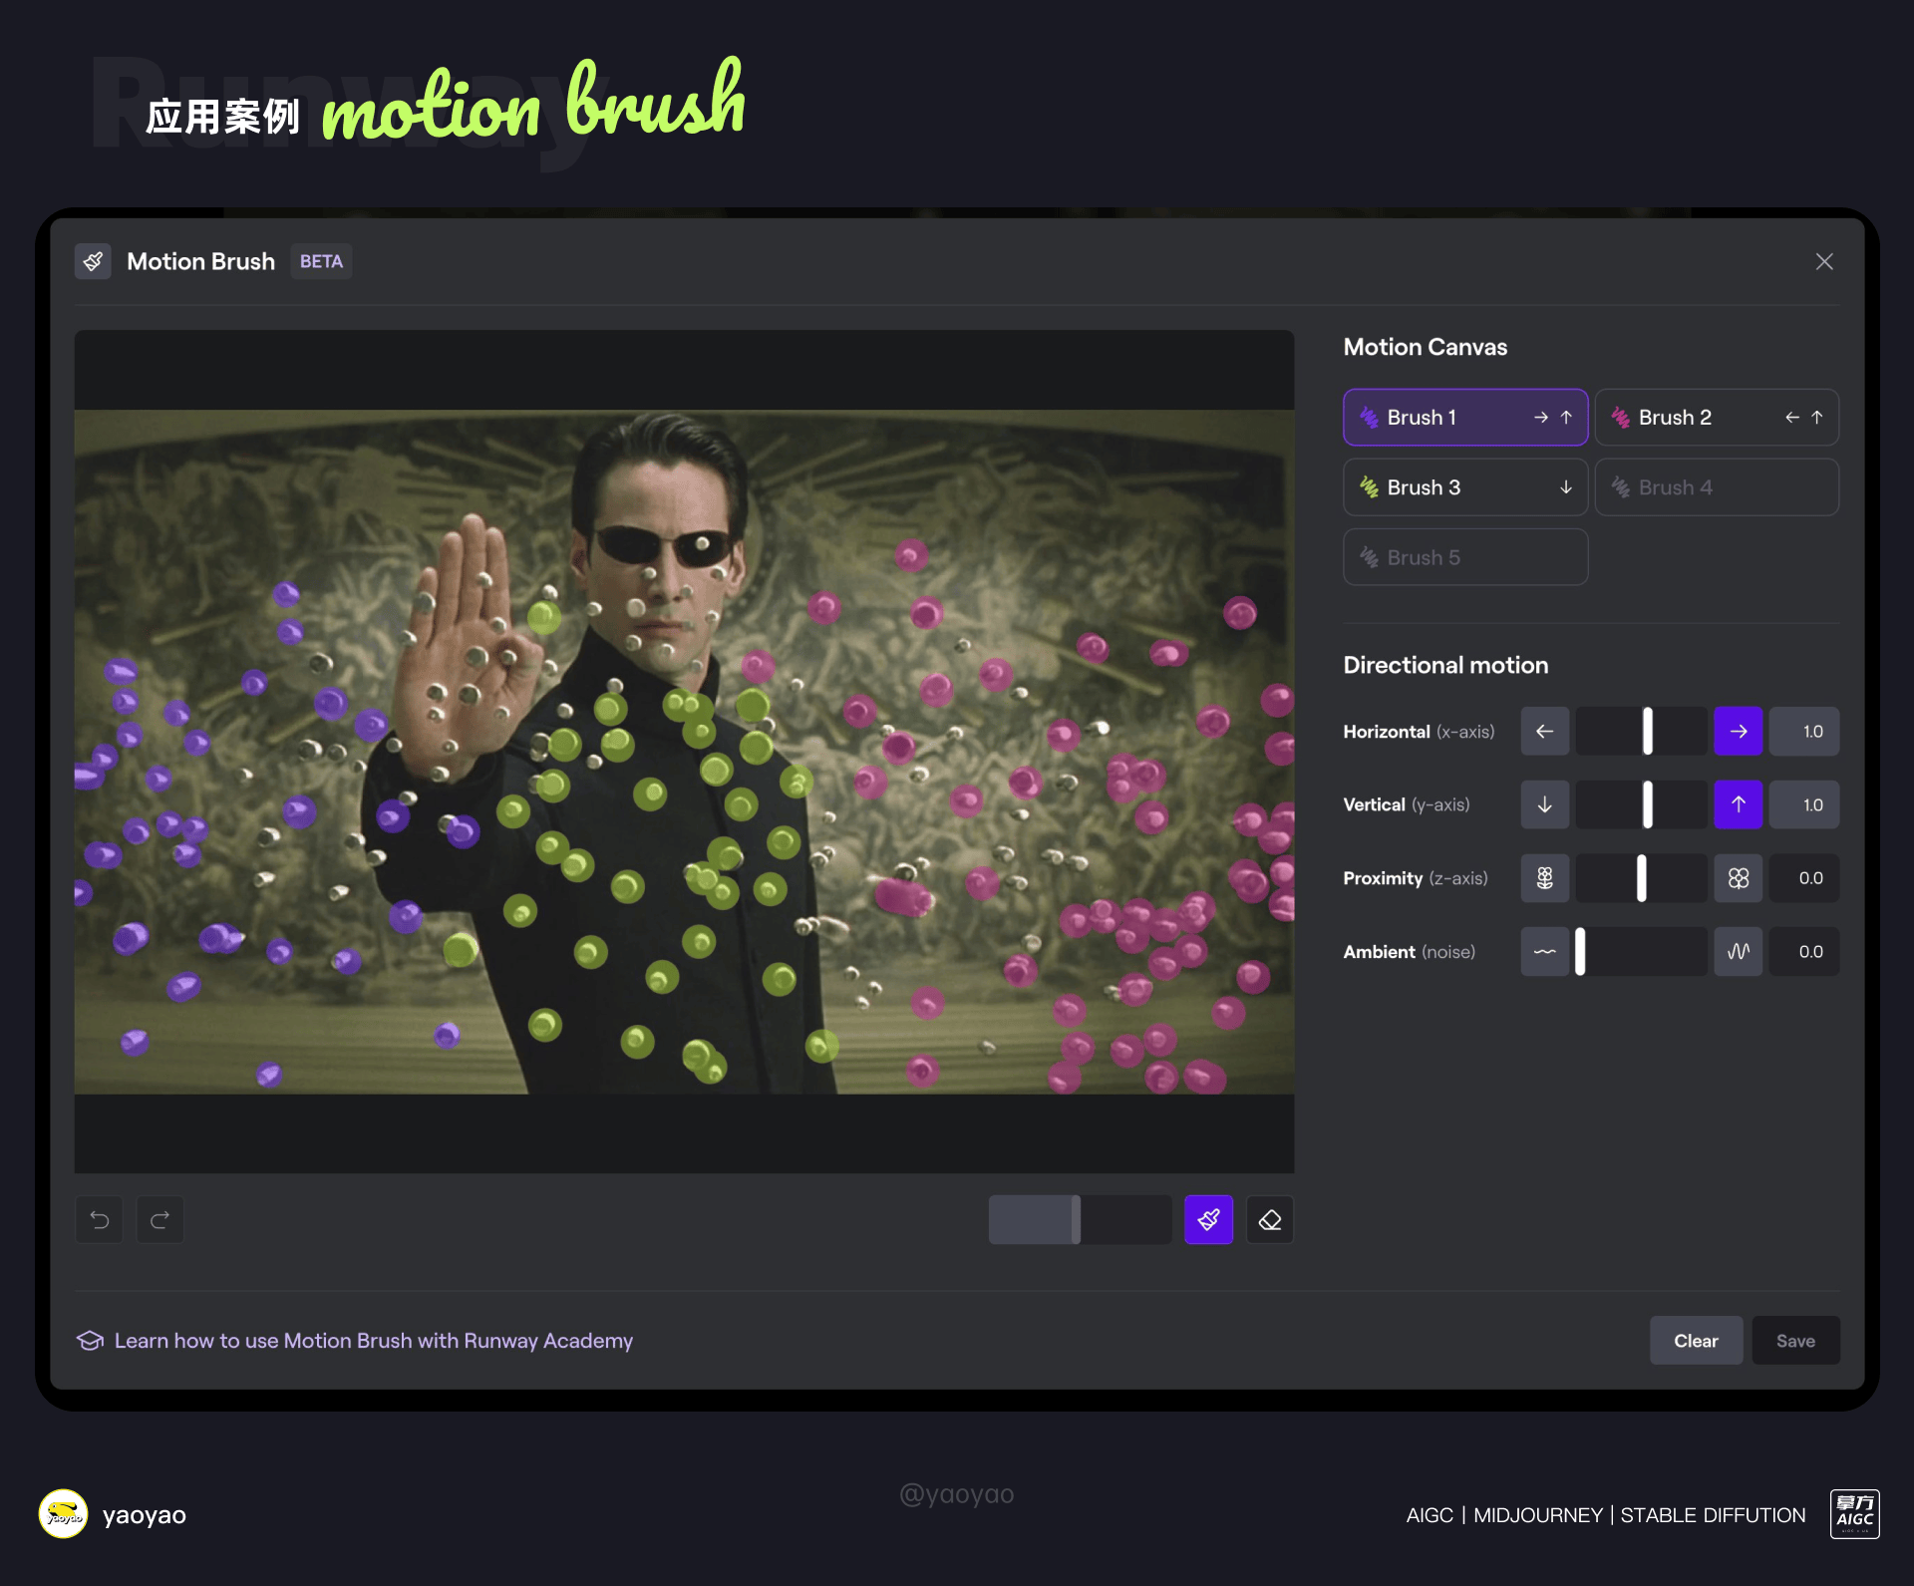The height and width of the screenshot is (1586, 1914).
Task: Select the purple brush paint tool
Action: pyautogui.click(x=1208, y=1219)
